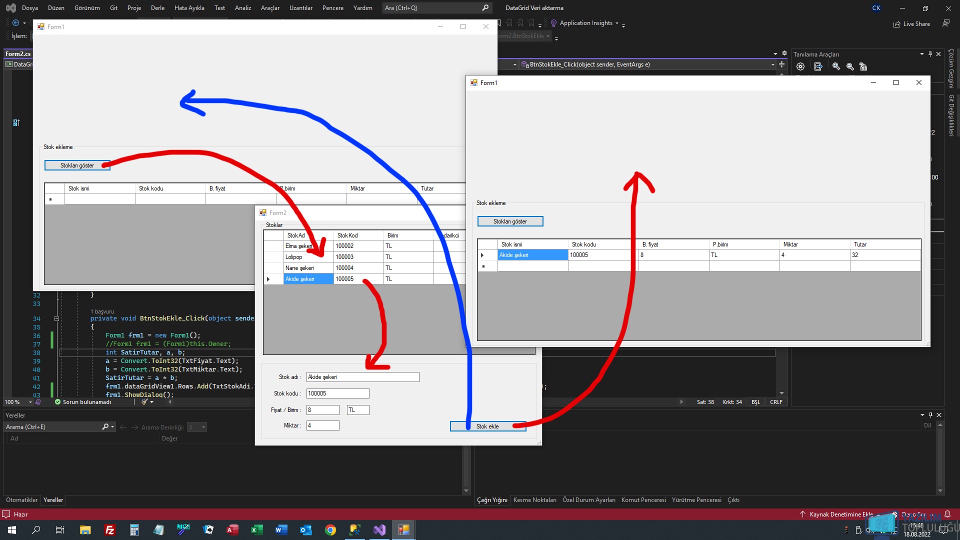This screenshot has height=540, width=960.
Task: Click the code cleanup broom icon
Action: [x=144, y=402]
